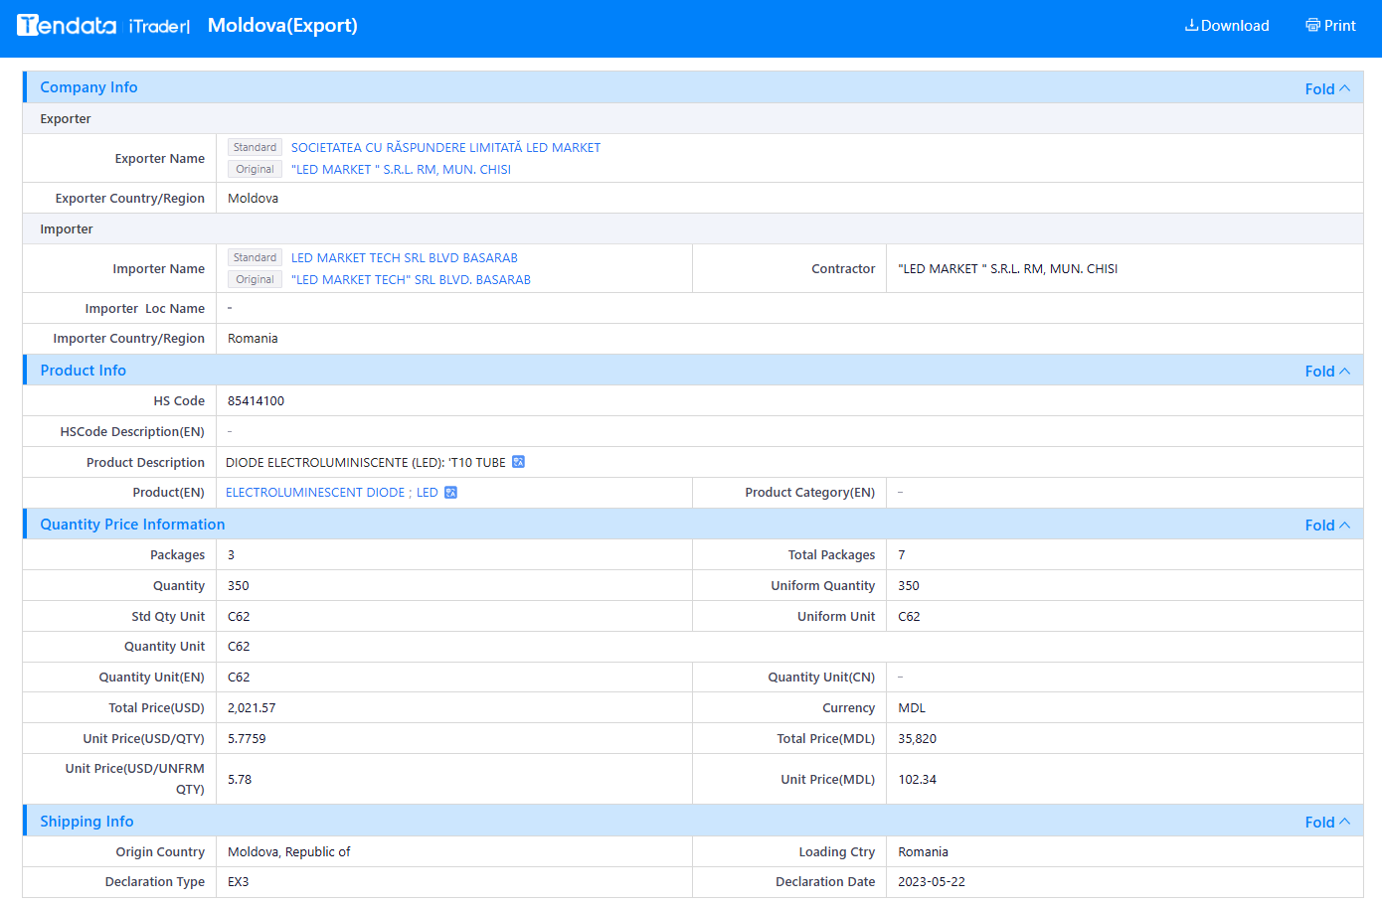Click the Download button

[1227, 26]
